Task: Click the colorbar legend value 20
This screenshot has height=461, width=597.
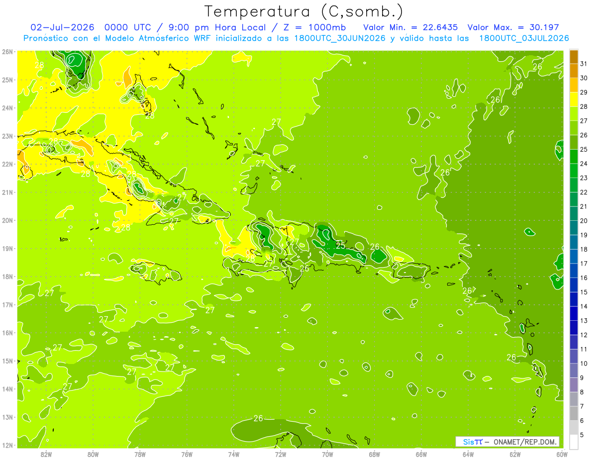Action: coord(584,220)
